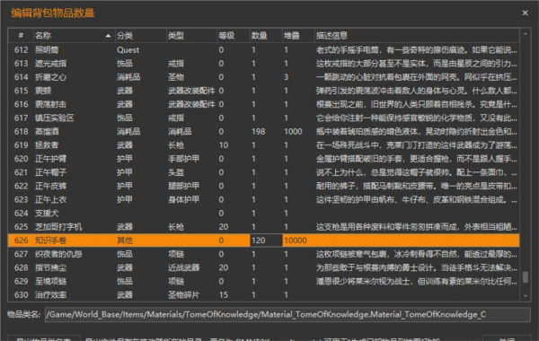539x341 pixels.
Task: Select row 616 震荡射击
Action: pyautogui.click(x=263, y=104)
